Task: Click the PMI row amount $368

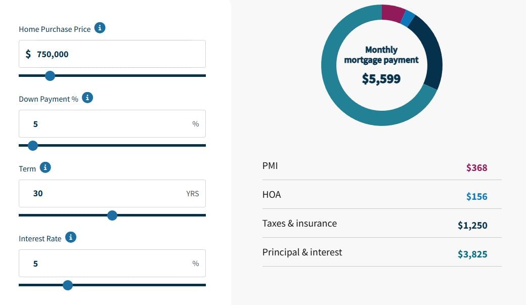Action: [476, 168]
